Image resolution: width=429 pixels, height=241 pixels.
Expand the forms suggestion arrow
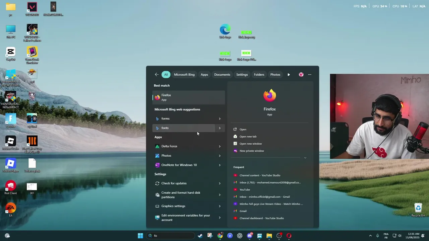(x=220, y=118)
